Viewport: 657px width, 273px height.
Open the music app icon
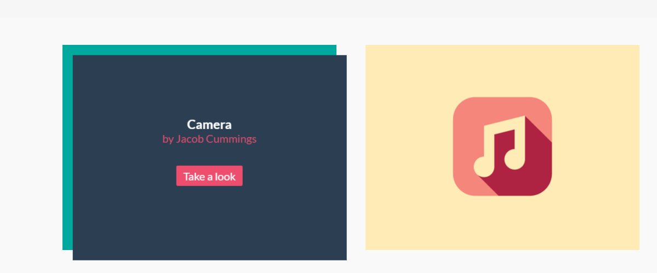502,146
